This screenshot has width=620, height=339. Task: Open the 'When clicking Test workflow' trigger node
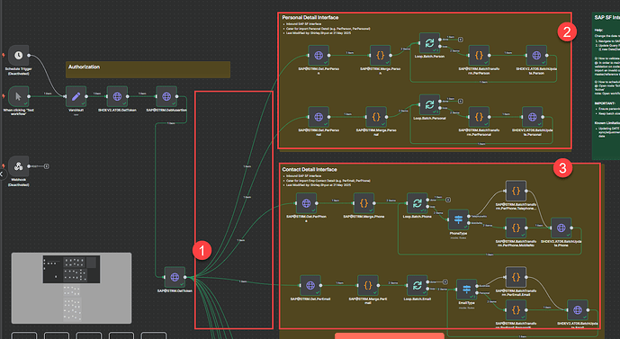coord(18,96)
